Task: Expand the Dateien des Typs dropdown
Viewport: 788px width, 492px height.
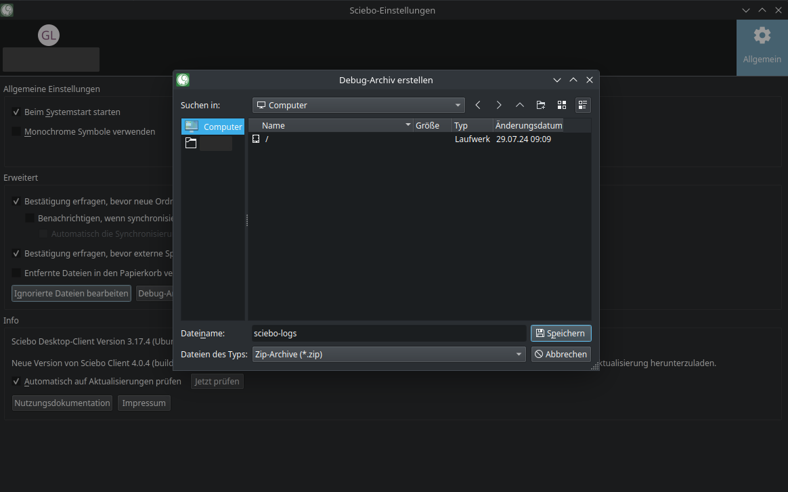Action: (x=389, y=354)
